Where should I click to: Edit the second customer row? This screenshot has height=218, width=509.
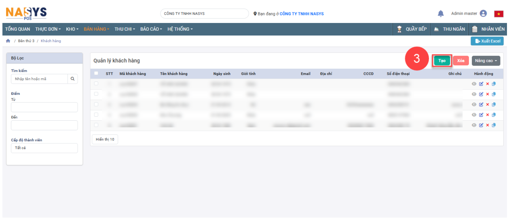click(x=481, y=94)
